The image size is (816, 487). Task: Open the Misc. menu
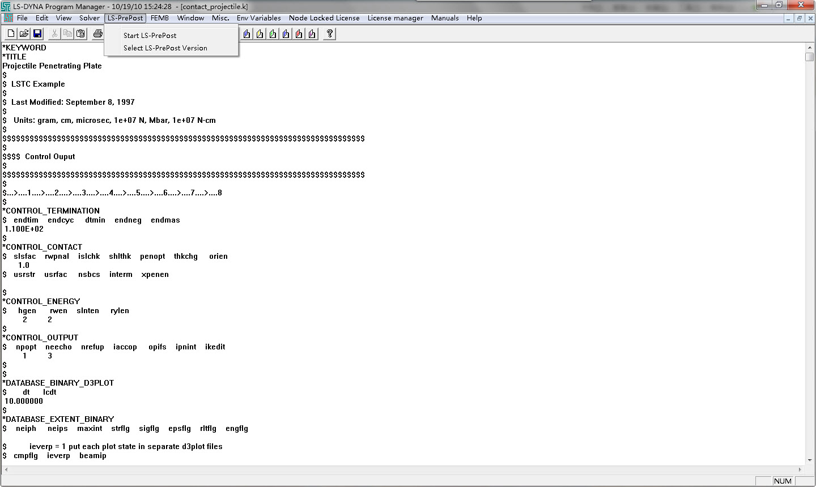pyautogui.click(x=220, y=18)
